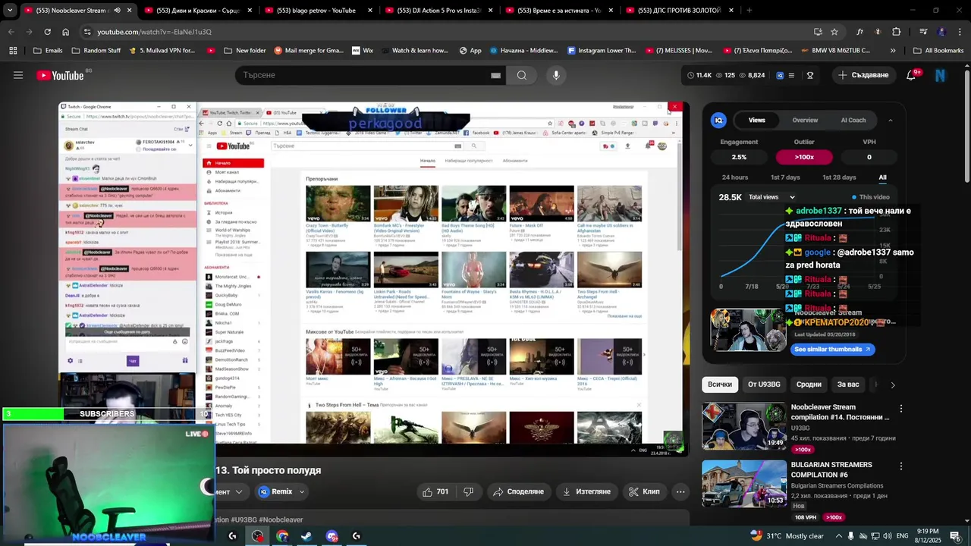Open the Noobcleaver Stream compilation #14 thumbnail
The width and height of the screenshot is (971, 546).
[744, 426]
